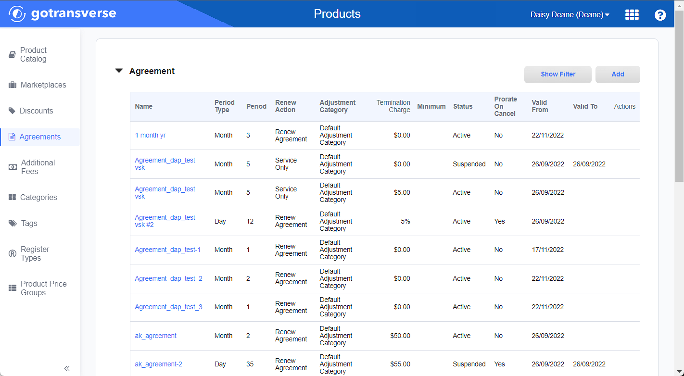684x376 pixels.
Task: Click the Agreements document icon
Action: tap(12, 137)
